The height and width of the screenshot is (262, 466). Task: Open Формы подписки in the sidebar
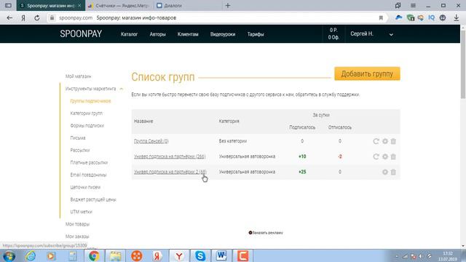pos(87,126)
